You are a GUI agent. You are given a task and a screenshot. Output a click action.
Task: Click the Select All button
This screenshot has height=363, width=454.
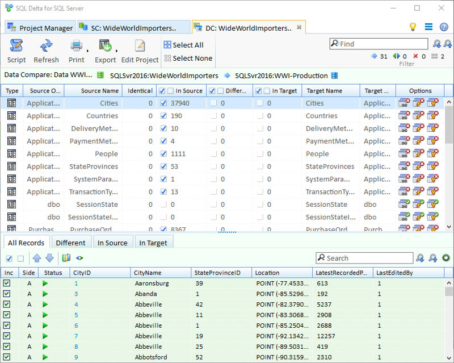pos(184,45)
